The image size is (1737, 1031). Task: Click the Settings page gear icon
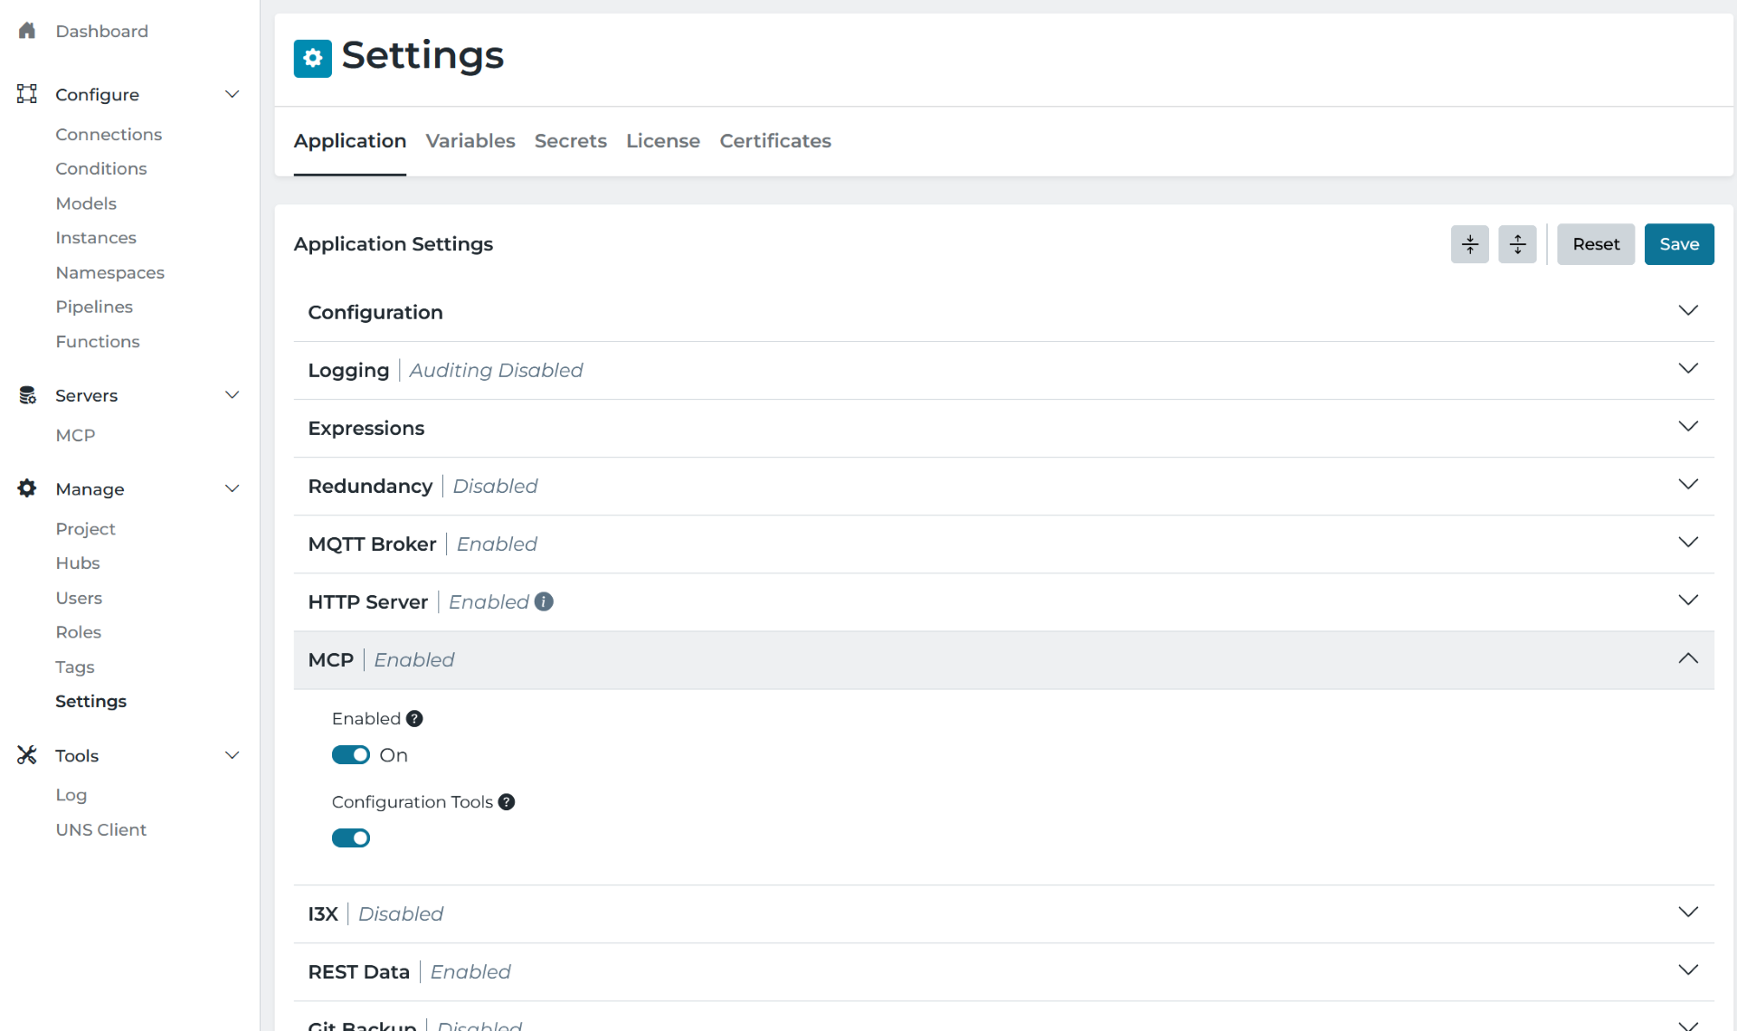313,59
